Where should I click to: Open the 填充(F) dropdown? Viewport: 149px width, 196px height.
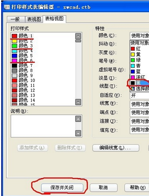[x=140, y=130]
